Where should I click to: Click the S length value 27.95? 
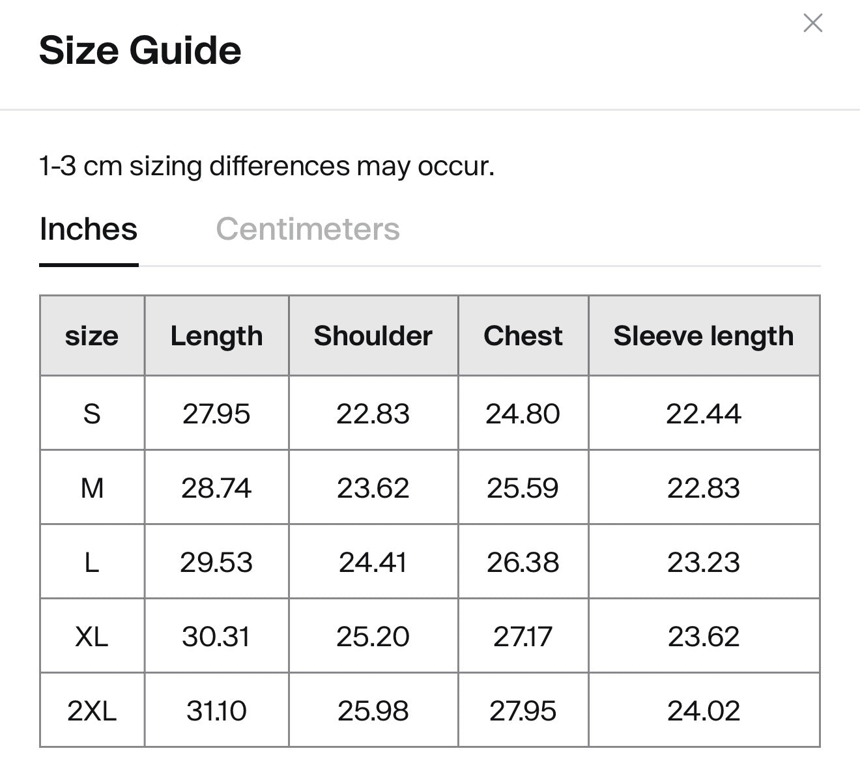(x=216, y=414)
